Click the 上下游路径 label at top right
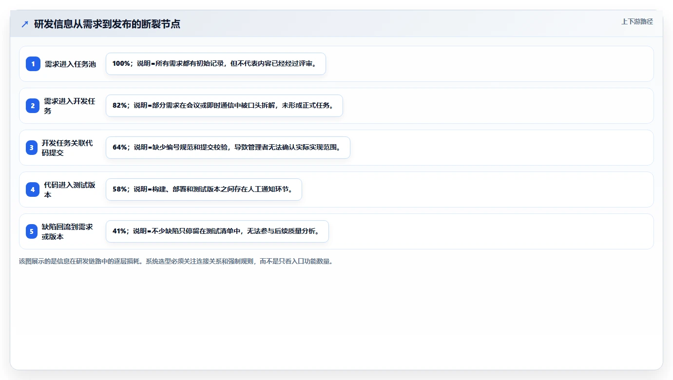The width and height of the screenshot is (673, 380). (x=637, y=21)
